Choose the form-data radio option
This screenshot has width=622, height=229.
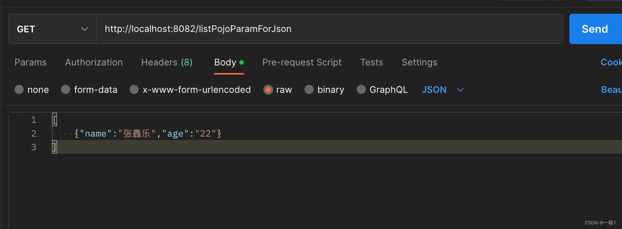click(66, 90)
